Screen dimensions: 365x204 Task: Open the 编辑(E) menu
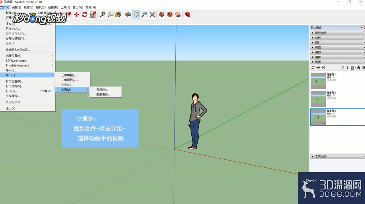(x=16, y=7)
